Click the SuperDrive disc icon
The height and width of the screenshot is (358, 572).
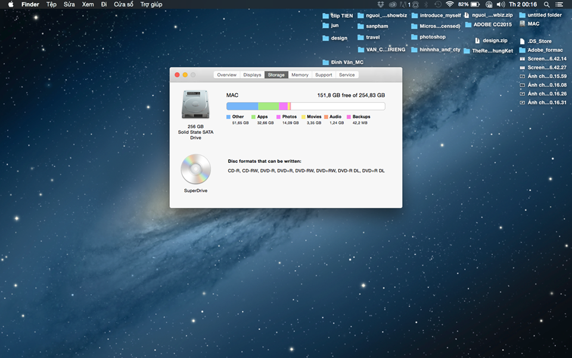195,169
